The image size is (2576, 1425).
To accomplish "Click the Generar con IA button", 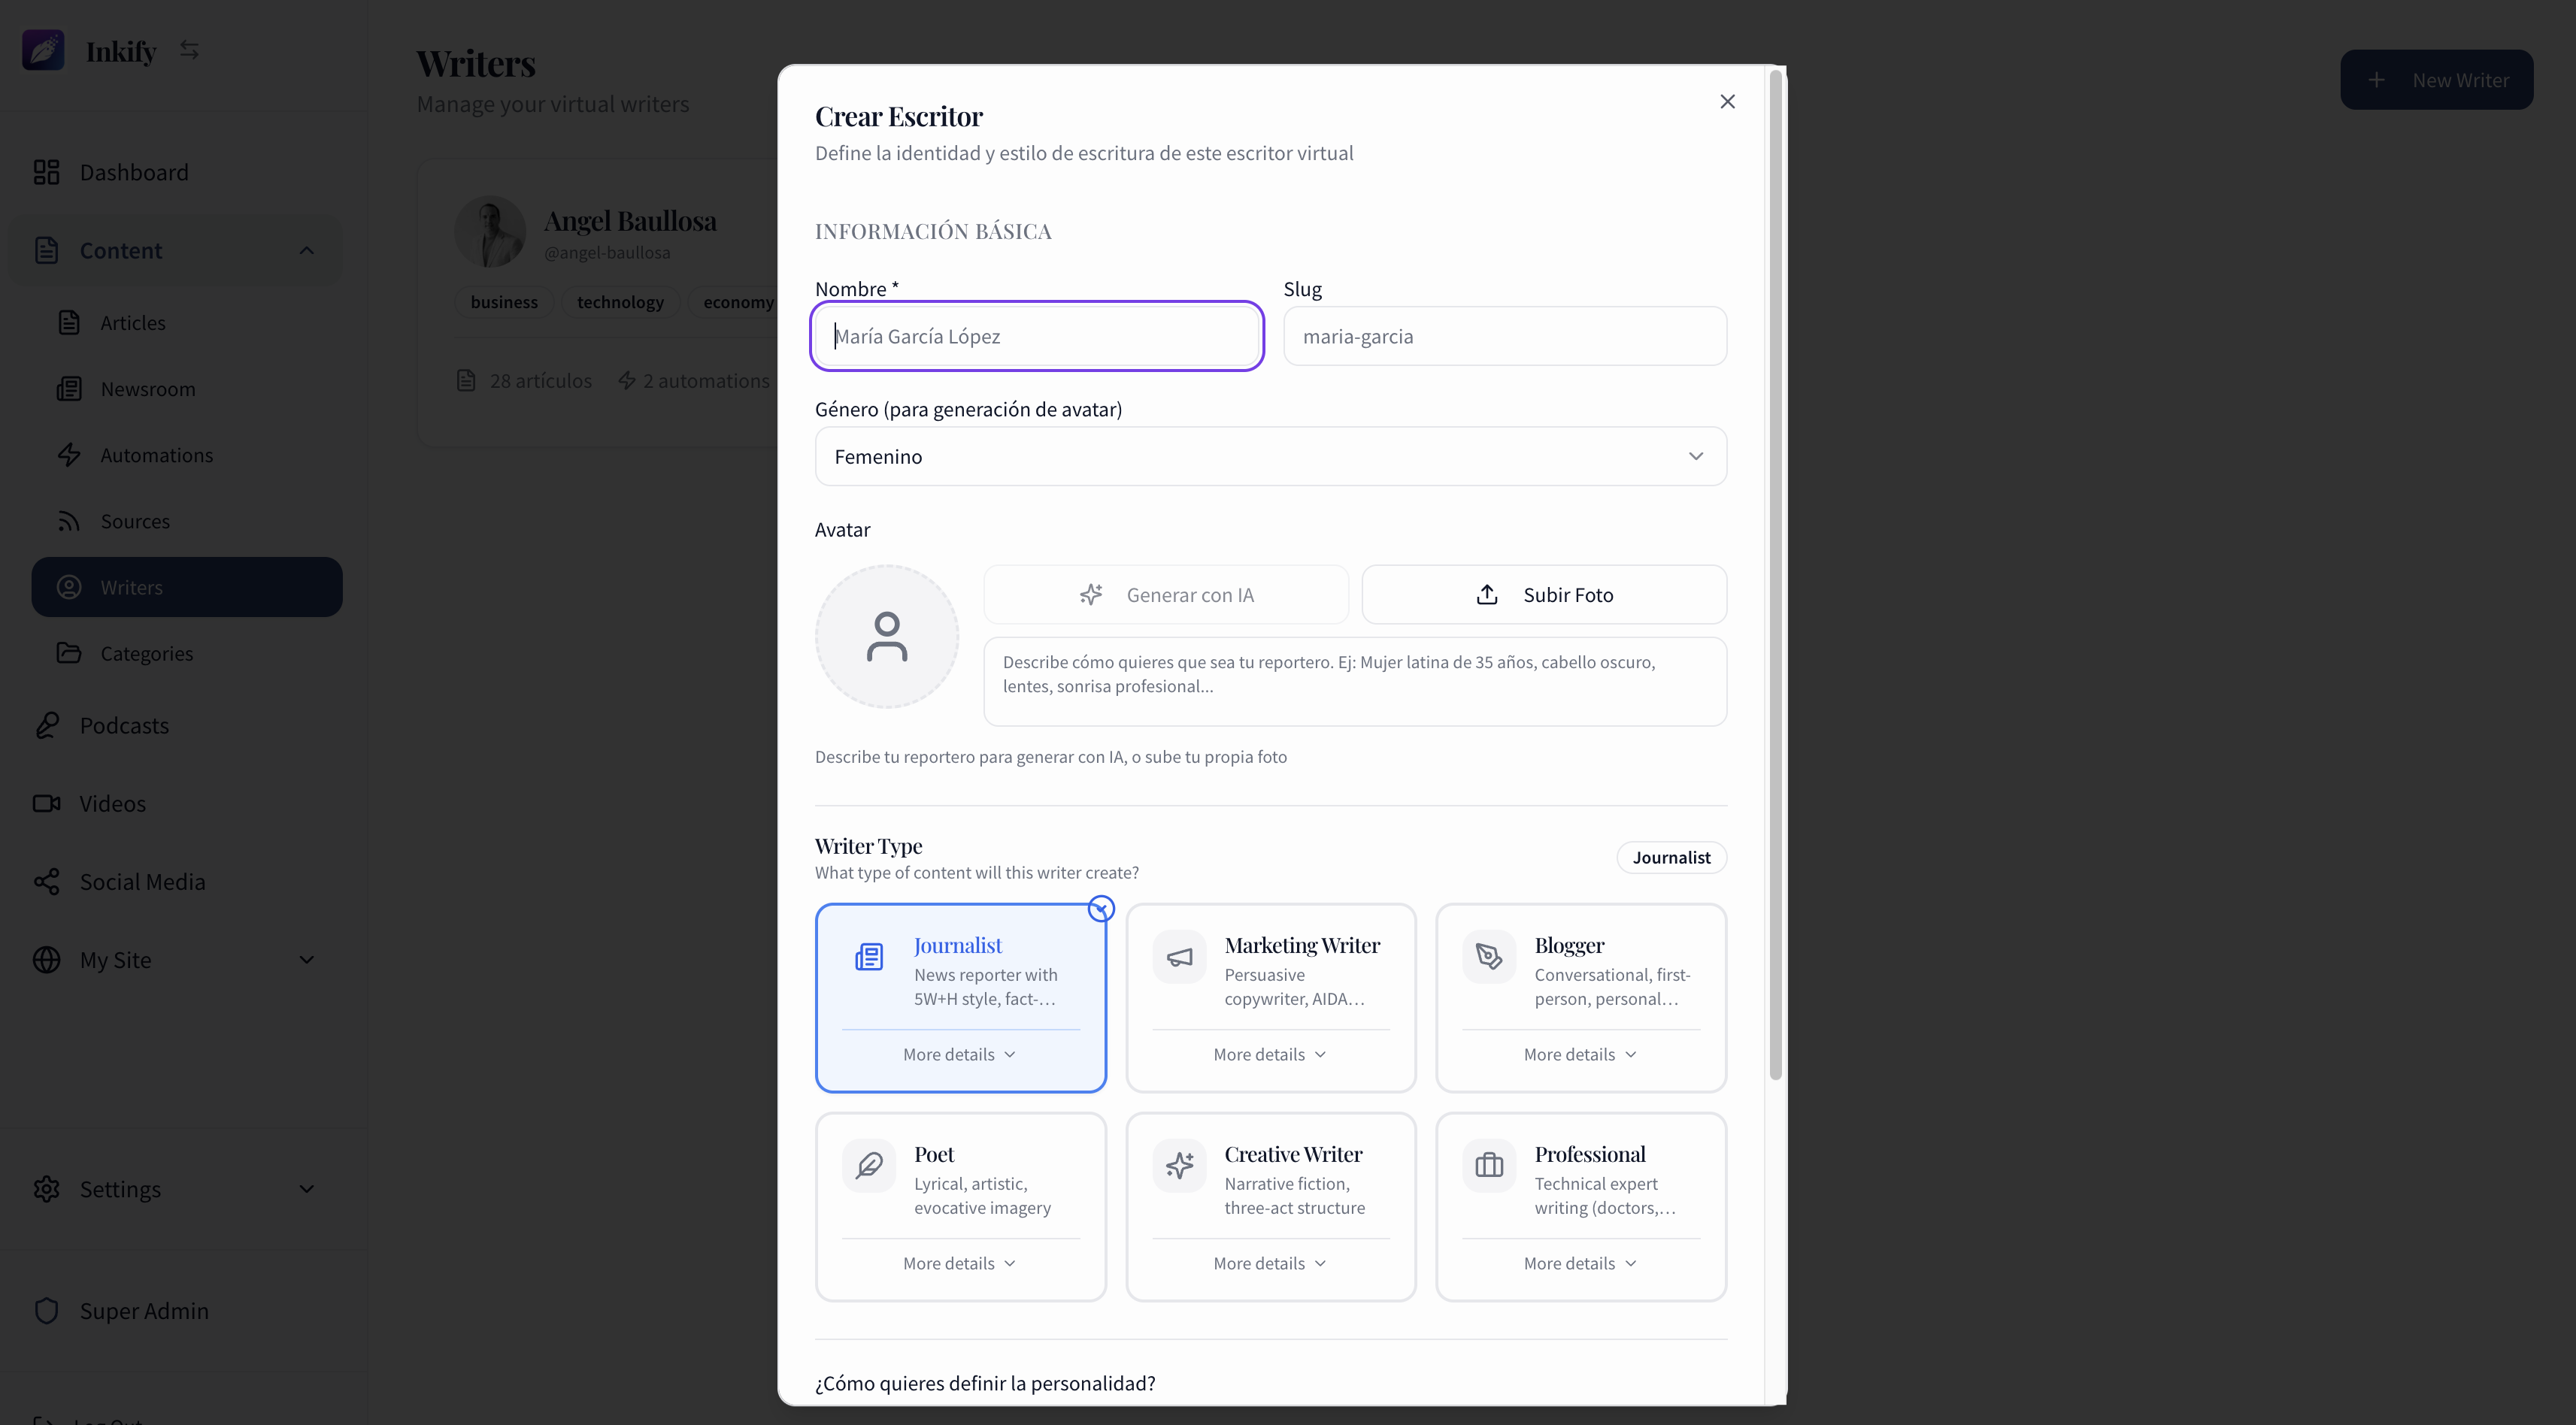I will (x=1166, y=595).
